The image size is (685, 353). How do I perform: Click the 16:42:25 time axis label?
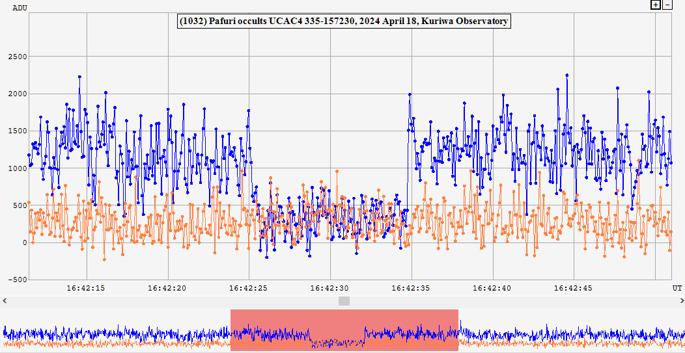click(249, 288)
